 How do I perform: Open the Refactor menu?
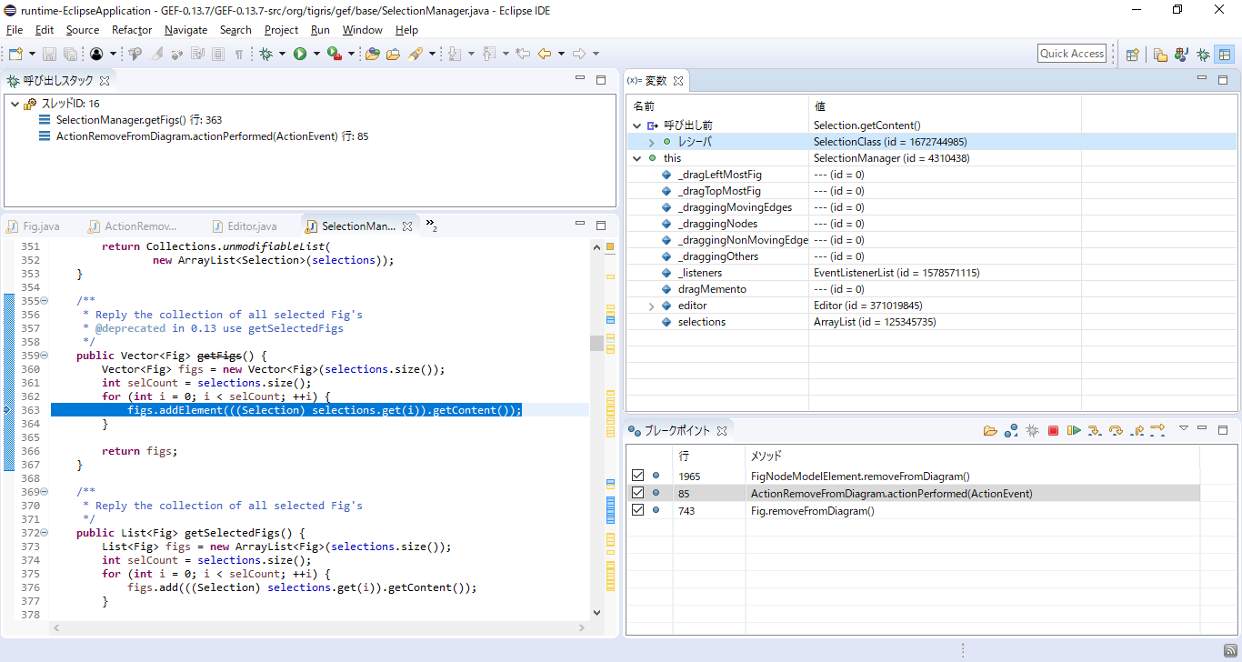coord(132,30)
